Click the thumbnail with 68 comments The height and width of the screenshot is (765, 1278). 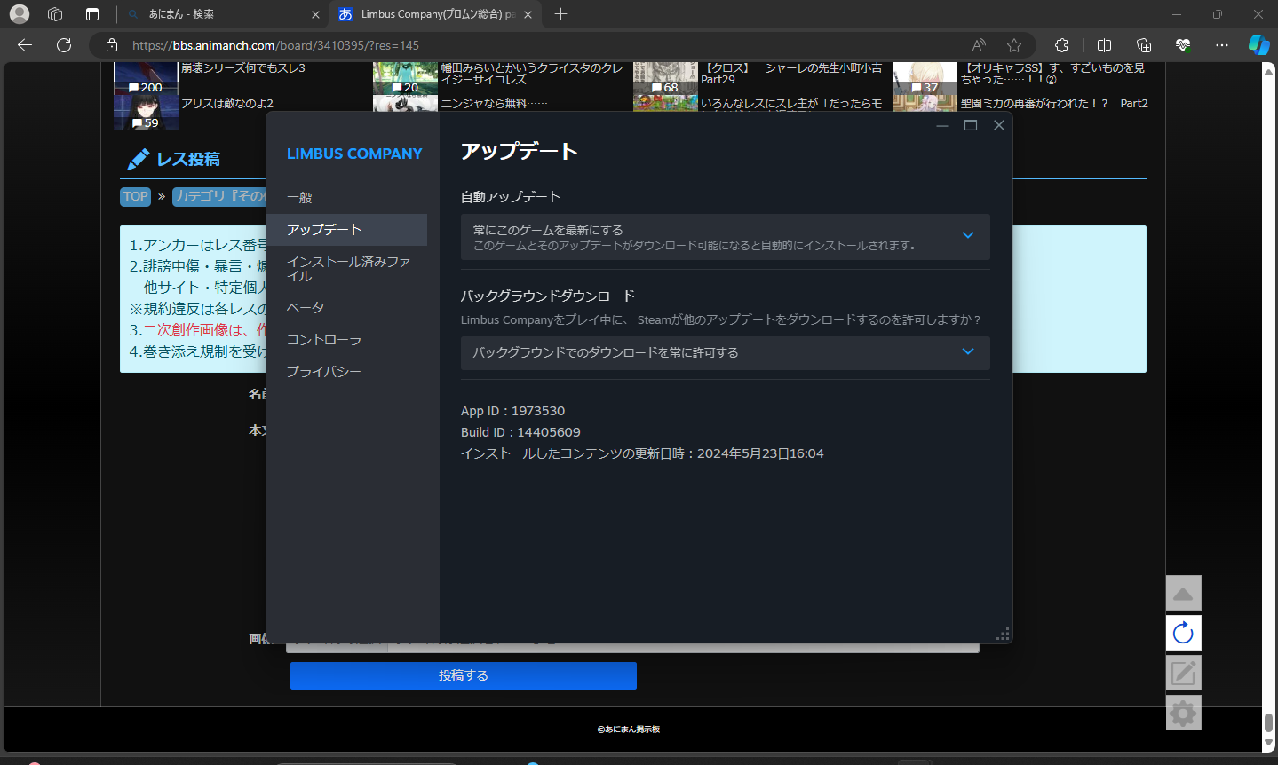click(x=665, y=78)
